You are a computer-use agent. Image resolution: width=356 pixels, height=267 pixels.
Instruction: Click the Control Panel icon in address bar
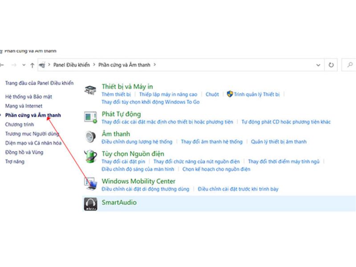(x=42, y=65)
